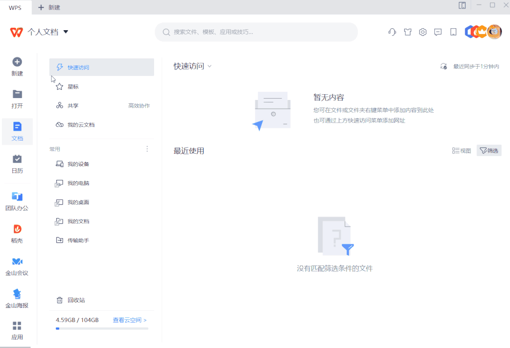Click the 查看云空间 link
Viewport: 510px width, 348px height.
coord(128,320)
